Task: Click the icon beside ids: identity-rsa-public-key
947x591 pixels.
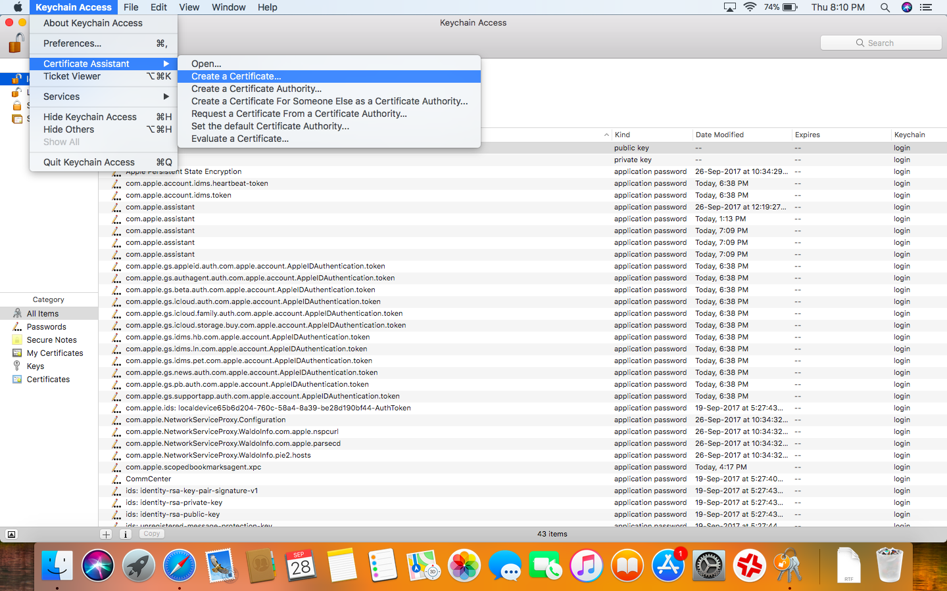Action: click(116, 515)
